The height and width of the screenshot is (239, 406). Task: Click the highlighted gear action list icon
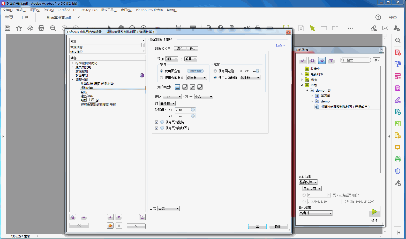pos(322,60)
